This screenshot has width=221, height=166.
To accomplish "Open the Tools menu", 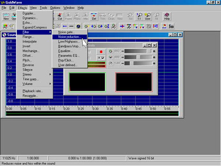I will coord(43,8).
